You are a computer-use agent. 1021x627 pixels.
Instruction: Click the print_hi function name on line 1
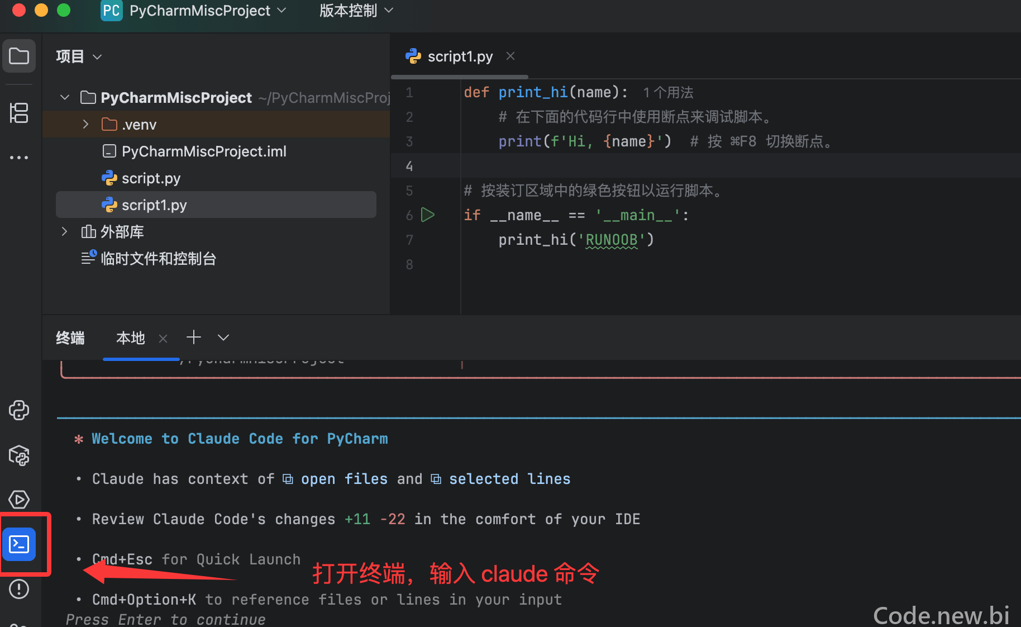[533, 92]
